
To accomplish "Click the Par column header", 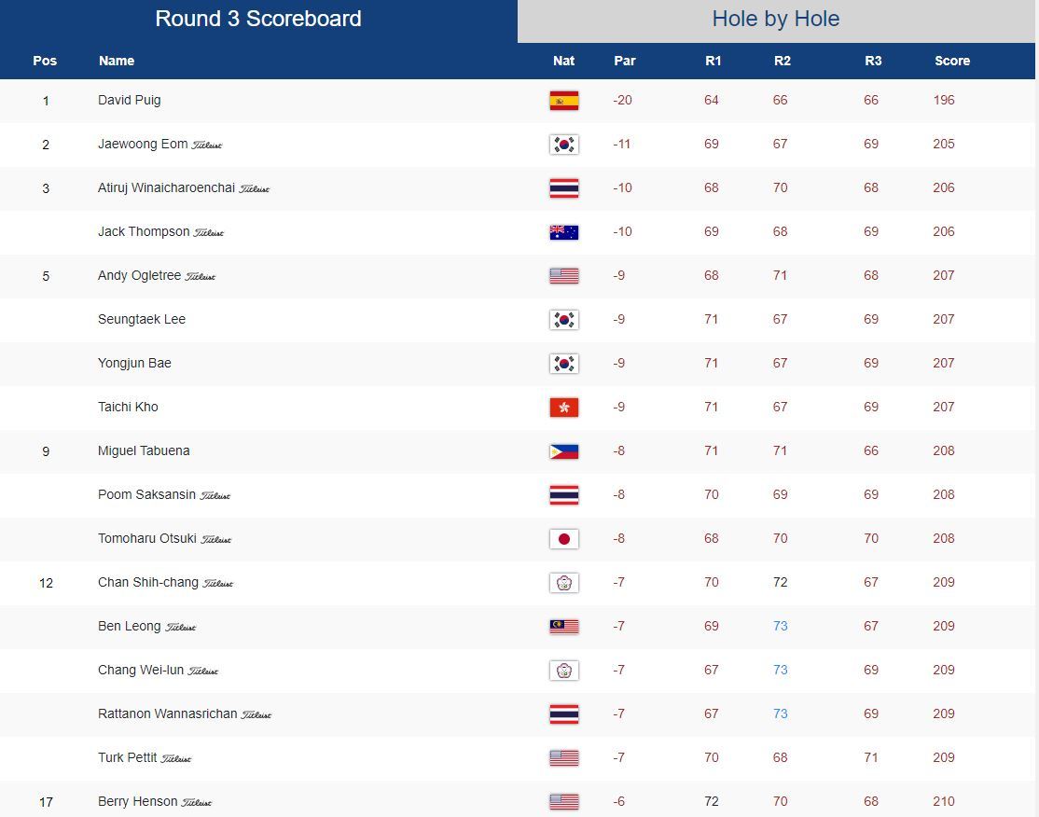I will (x=625, y=61).
